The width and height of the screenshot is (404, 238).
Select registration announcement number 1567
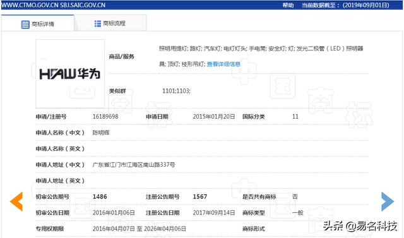[x=200, y=196]
